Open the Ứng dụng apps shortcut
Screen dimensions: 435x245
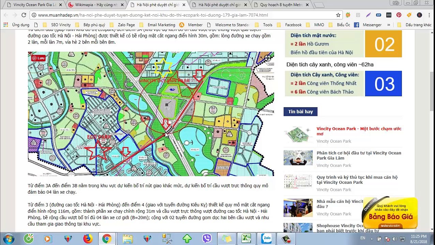pos(17,25)
